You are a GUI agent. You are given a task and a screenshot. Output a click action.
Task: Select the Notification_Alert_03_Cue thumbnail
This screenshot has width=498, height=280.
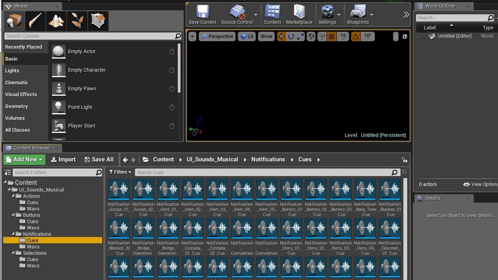point(217,190)
